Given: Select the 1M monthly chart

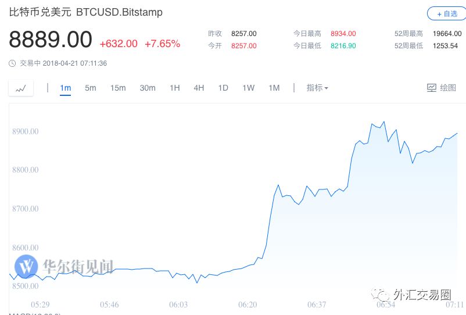Looking at the screenshot, I should 274,88.
